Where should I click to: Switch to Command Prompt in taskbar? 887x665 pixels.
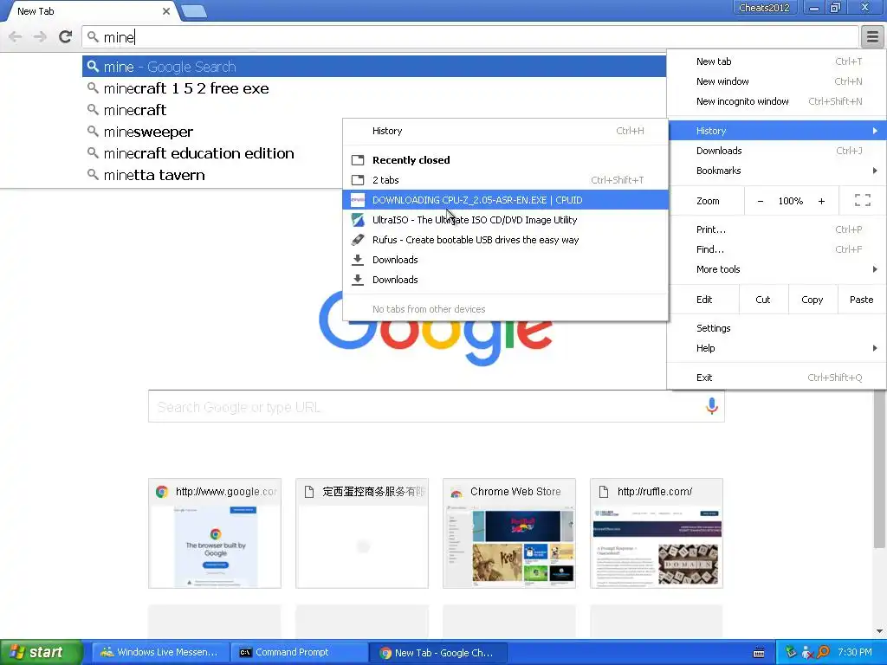pyautogui.click(x=299, y=652)
